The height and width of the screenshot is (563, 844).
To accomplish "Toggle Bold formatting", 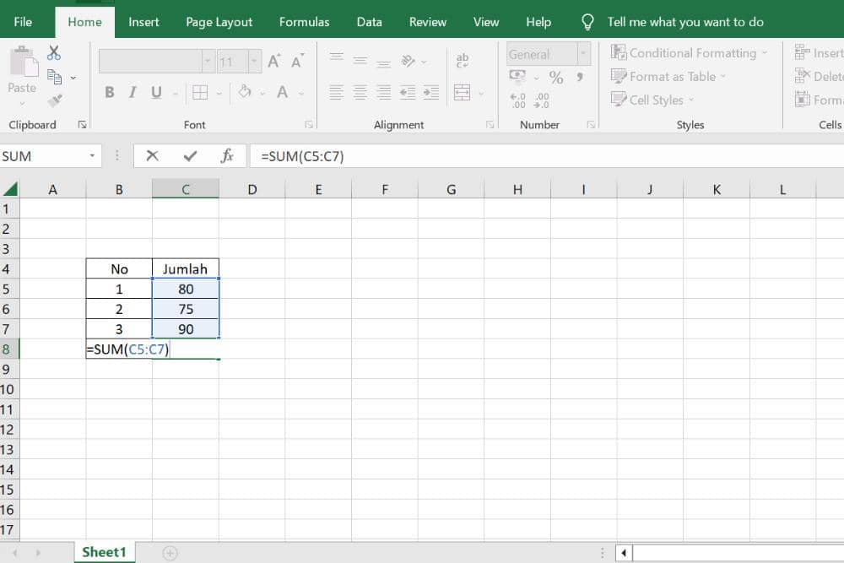I will (110, 93).
